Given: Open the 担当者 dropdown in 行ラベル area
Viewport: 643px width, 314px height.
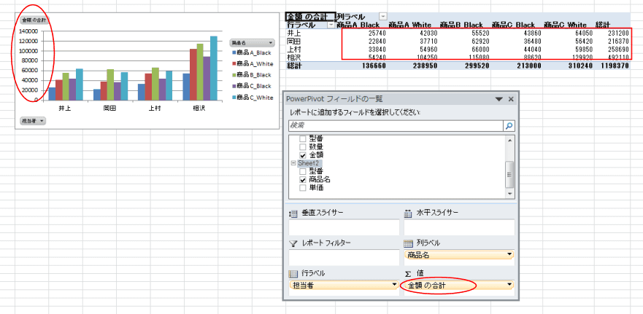Looking at the screenshot, I should pos(395,284).
